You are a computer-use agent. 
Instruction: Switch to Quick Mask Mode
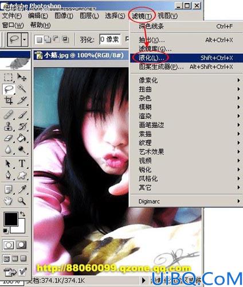click(x=21, y=245)
